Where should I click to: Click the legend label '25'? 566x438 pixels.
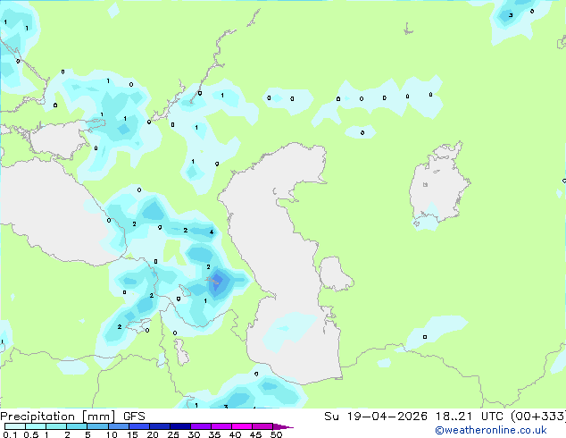(x=173, y=434)
